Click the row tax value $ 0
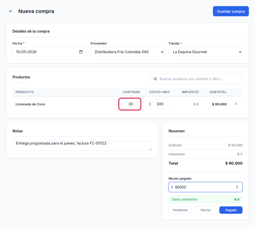This screenshot has width=255, height=228. (x=196, y=104)
